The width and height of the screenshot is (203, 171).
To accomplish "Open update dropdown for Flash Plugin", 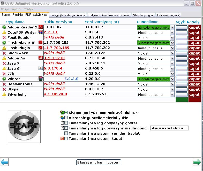I will (x=172, y=48).
